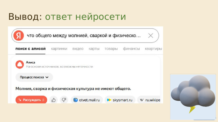
Task: Switch to the «финансы» tab
Action: coord(131,49)
